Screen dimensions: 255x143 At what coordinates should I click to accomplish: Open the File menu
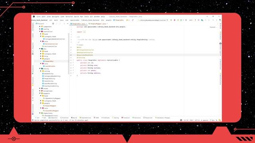pos(39,17)
